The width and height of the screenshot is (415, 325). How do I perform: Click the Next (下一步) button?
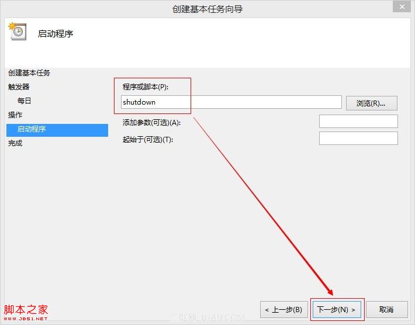337,309
